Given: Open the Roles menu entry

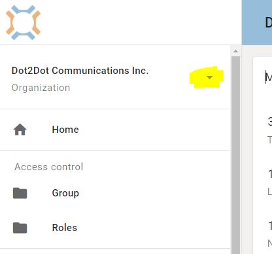Looking at the screenshot, I should tap(115, 228).
